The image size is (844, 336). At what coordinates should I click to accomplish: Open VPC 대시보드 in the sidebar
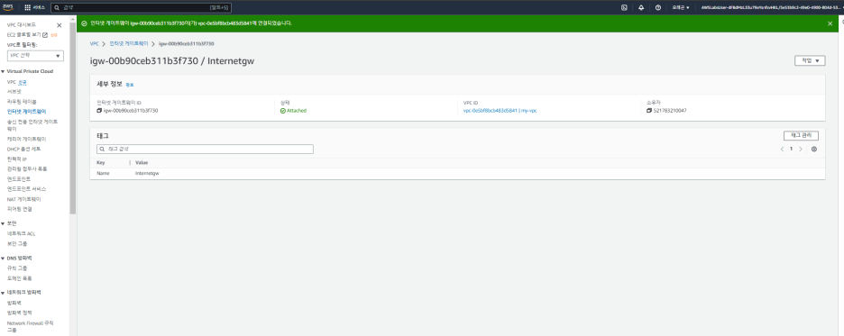click(x=22, y=25)
